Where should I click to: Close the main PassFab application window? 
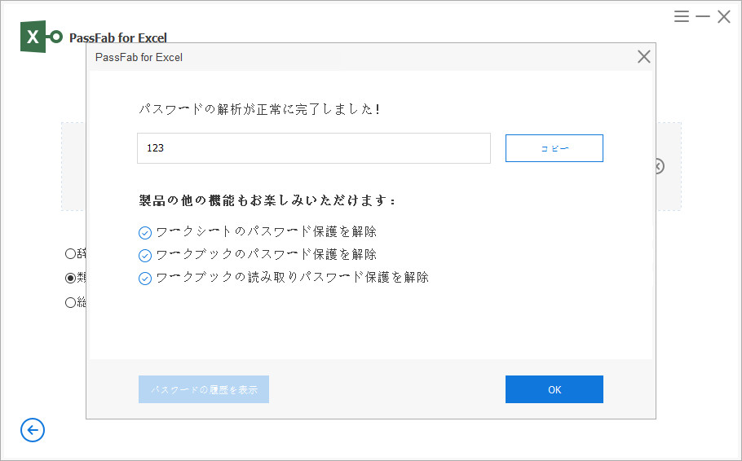pyautogui.click(x=723, y=16)
